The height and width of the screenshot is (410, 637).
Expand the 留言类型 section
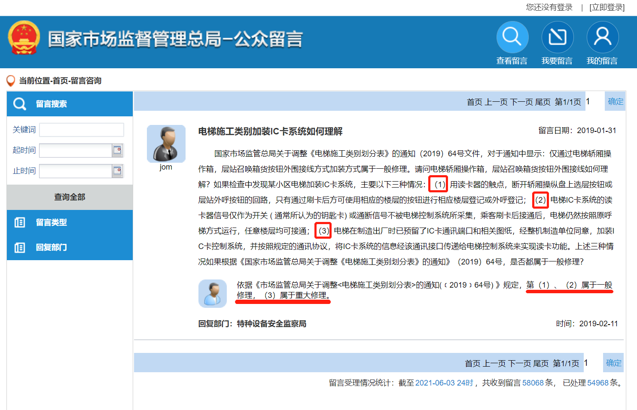[52, 222]
